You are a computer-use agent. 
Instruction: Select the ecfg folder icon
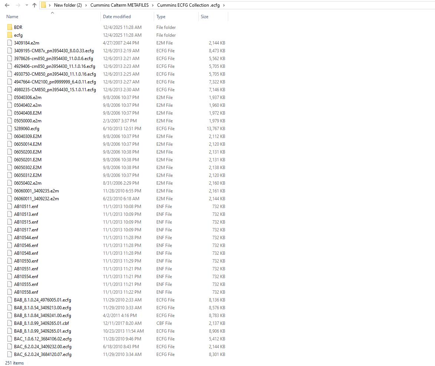pyautogui.click(x=10, y=35)
